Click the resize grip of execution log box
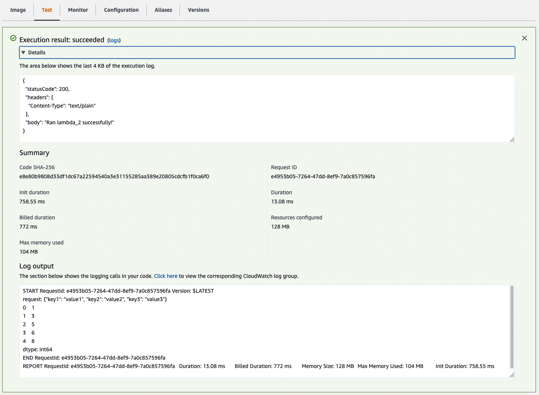This screenshot has height=395, width=539. click(x=512, y=139)
